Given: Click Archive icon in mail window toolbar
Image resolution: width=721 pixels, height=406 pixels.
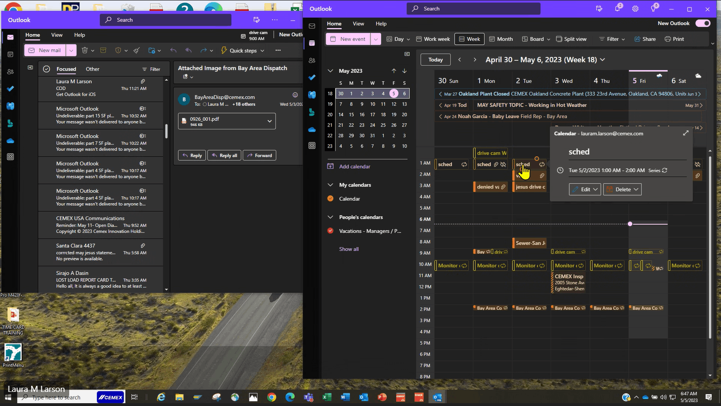Looking at the screenshot, I should tap(103, 50).
